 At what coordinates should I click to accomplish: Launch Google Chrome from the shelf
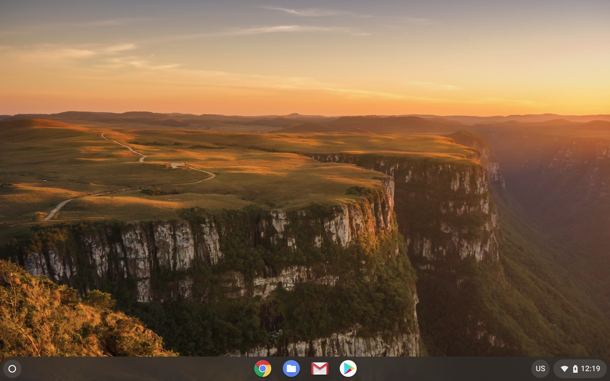[x=262, y=369]
